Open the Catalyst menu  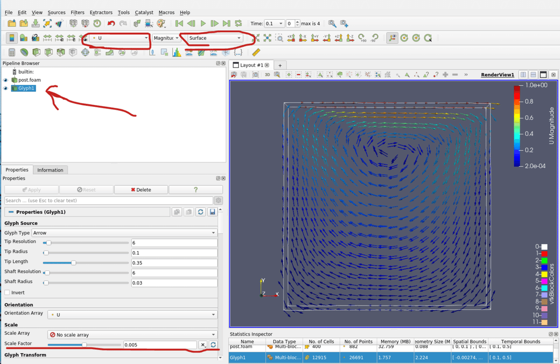(144, 13)
